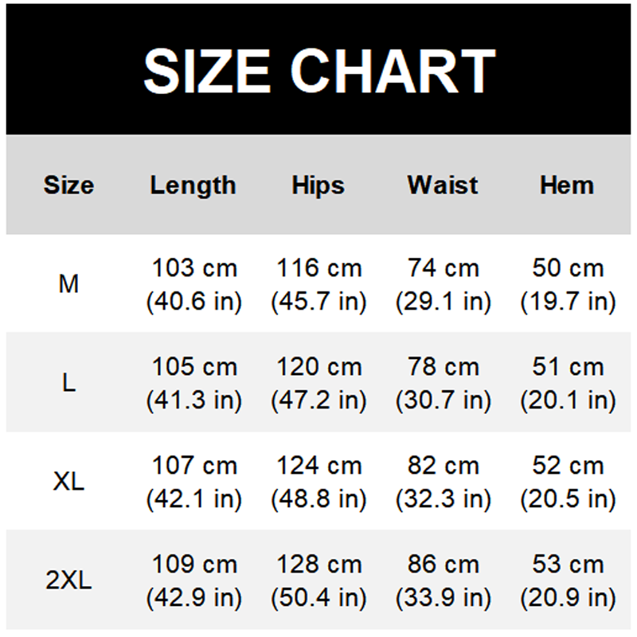Select the 78 cm waist measurement
The image size is (637, 637).
coord(444,367)
